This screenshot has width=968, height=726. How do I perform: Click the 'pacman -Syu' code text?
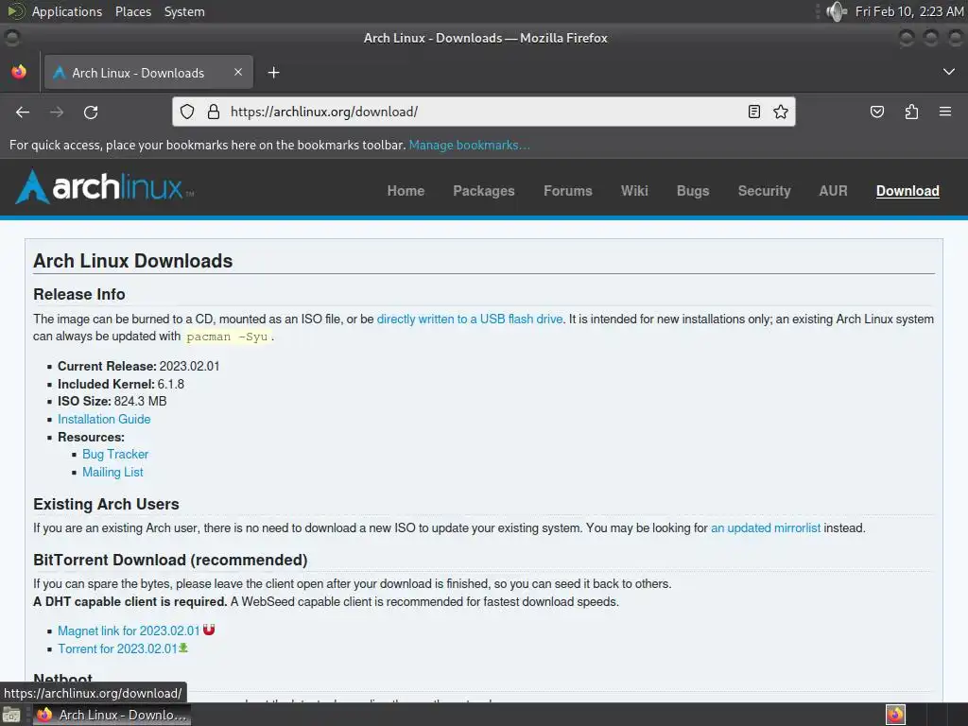coord(227,337)
